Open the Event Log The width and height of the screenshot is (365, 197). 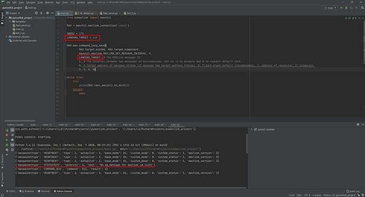[x=353, y=191]
